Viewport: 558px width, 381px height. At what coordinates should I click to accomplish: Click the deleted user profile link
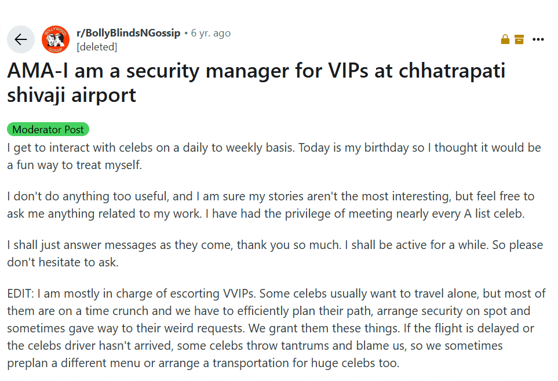[97, 47]
